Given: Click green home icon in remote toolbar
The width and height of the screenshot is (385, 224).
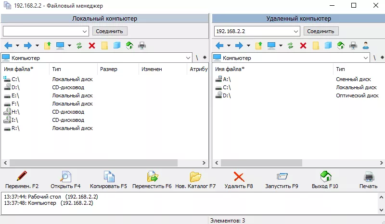Looking at the screenshot, I should (341, 46).
